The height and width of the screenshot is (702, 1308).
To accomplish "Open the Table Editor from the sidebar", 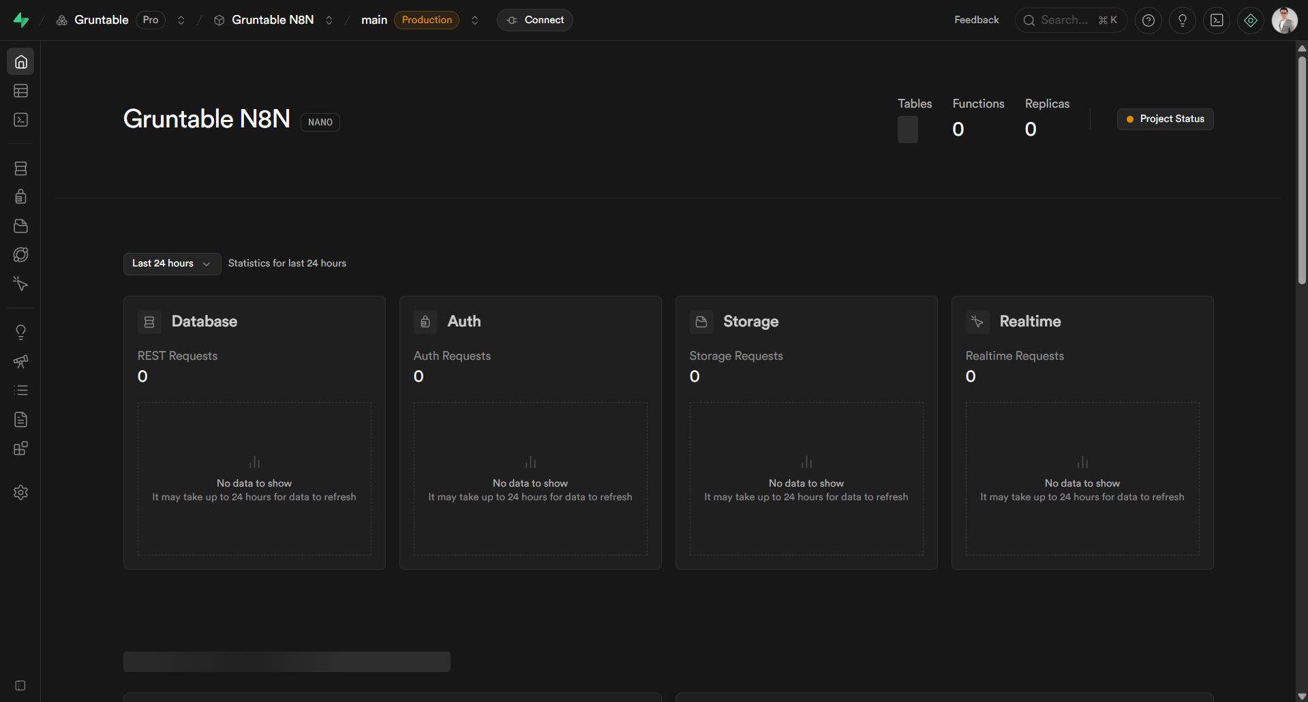I will pyautogui.click(x=20, y=91).
